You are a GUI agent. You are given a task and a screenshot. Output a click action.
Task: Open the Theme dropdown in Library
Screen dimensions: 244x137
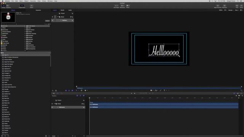tap(48, 24)
